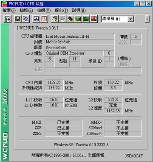The image size is (153, 162).
Task: Open the yellow stacked windows icon
Action: tap(55, 19)
